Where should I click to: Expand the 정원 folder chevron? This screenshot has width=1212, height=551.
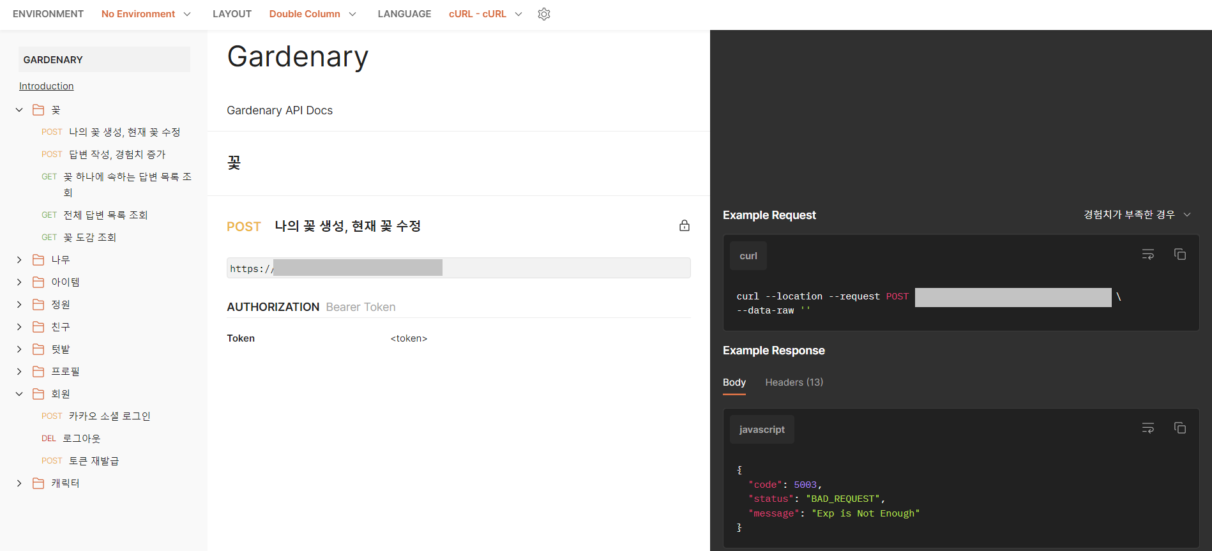pyautogui.click(x=19, y=305)
